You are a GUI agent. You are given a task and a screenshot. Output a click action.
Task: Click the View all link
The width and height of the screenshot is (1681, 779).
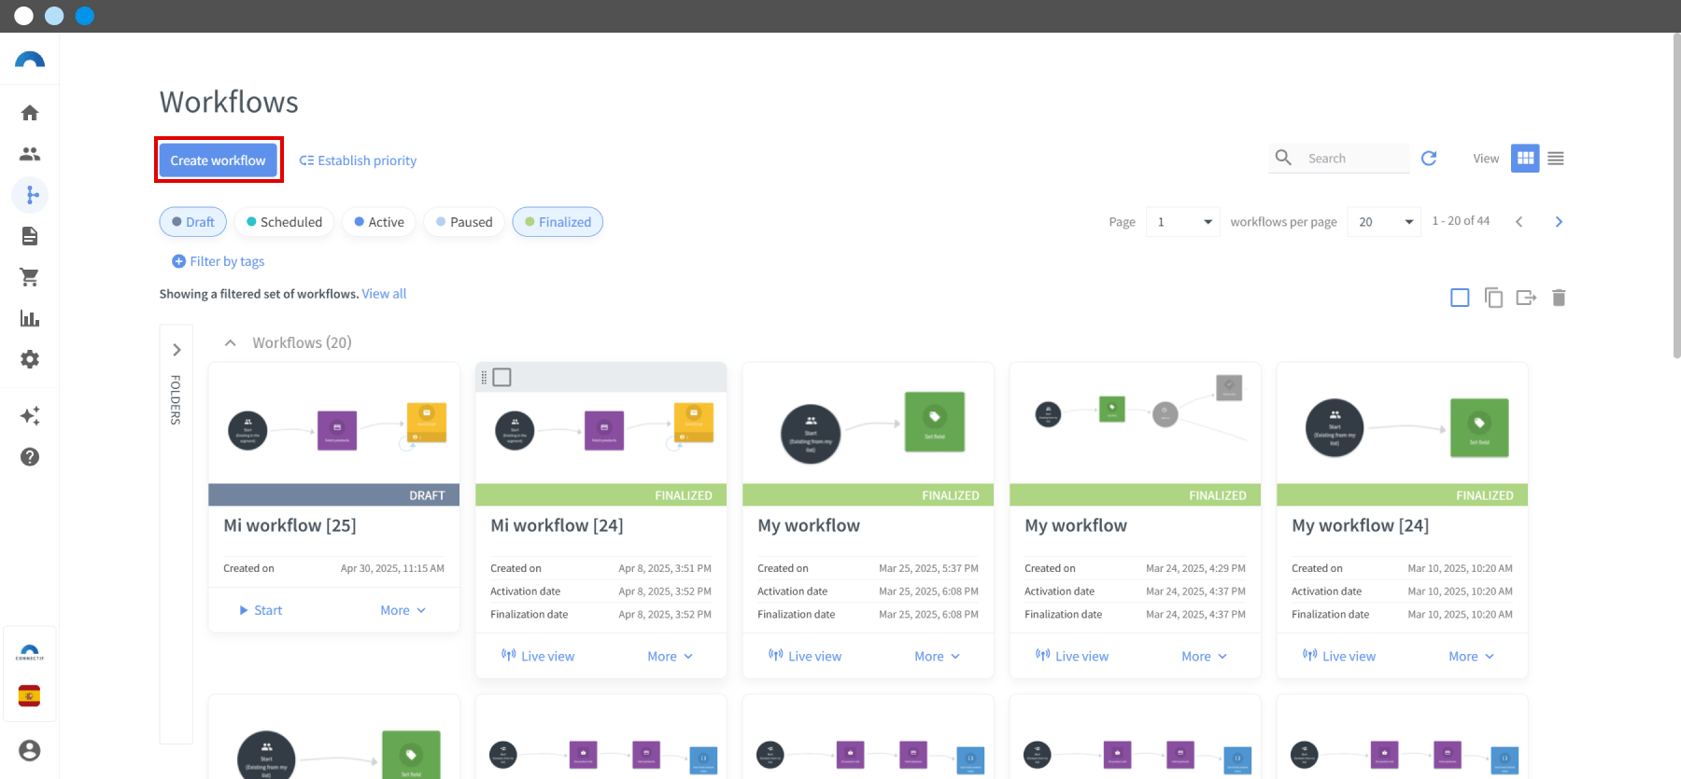pyautogui.click(x=384, y=294)
